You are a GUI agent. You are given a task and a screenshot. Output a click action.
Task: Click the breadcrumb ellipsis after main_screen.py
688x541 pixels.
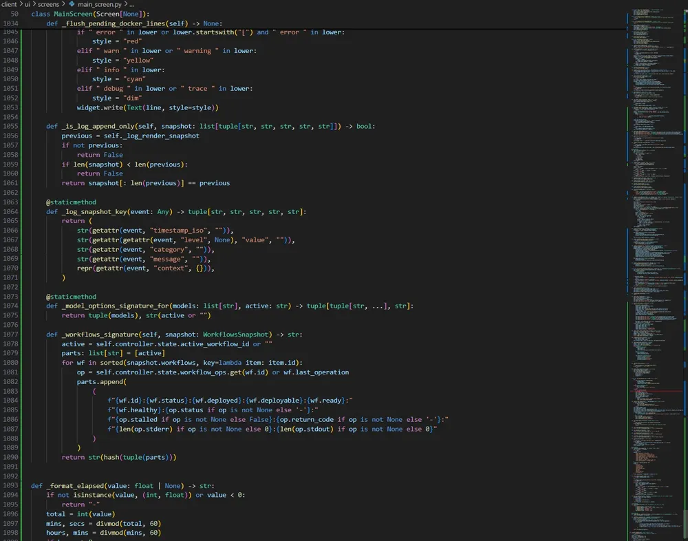tap(131, 4)
